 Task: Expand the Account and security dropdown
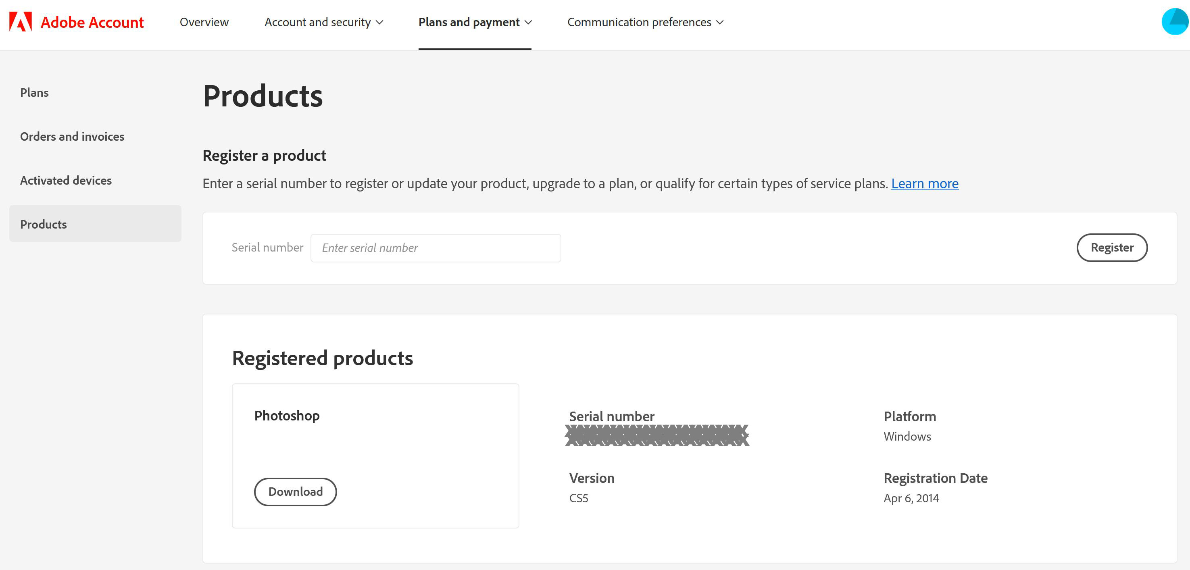tap(323, 22)
